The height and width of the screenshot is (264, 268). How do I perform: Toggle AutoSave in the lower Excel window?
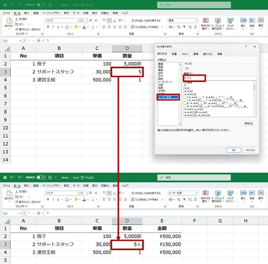tap(41, 178)
